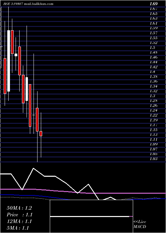Select the 1.32 price level label
Screen dimensions: 166x233
click(x=153, y=91)
